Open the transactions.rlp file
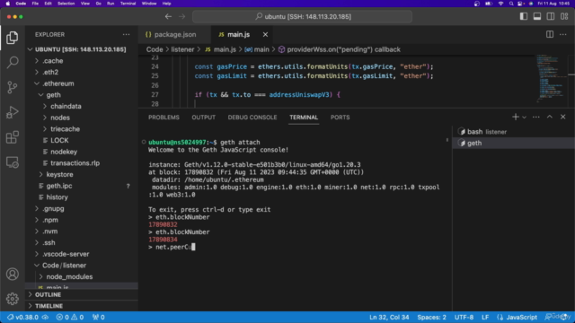The image size is (575, 323). pyautogui.click(x=81, y=163)
